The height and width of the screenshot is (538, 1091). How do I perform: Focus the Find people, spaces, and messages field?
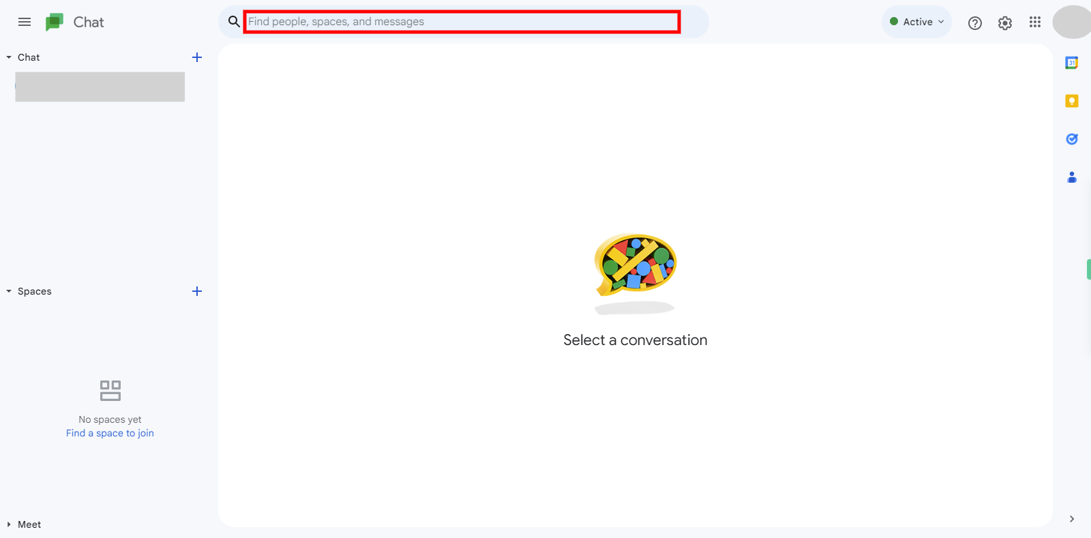click(x=462, y=22)
